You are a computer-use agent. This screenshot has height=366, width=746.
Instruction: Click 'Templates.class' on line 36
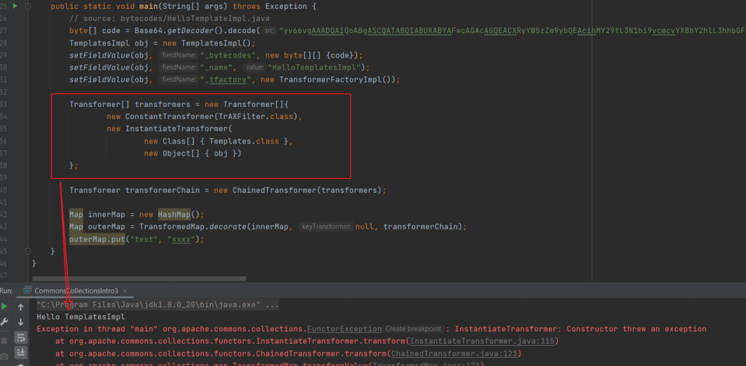tap(244, 141)
